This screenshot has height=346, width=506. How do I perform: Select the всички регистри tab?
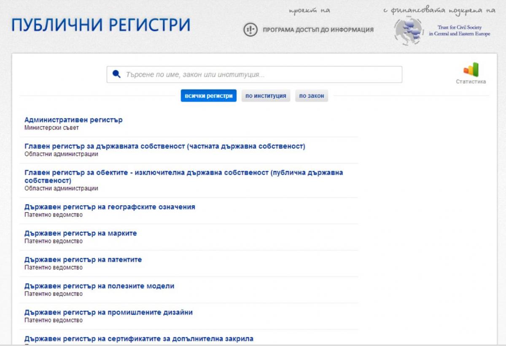click(209, 96)
